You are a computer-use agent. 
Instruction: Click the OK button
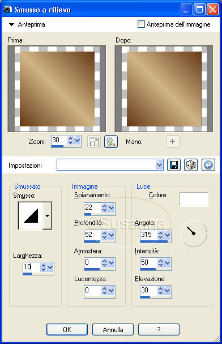click(x=67, y=329)
